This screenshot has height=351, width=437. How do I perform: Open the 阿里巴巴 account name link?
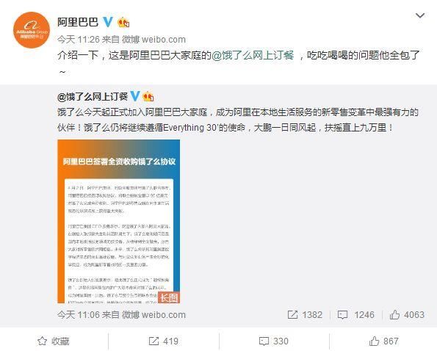point(78,22)
